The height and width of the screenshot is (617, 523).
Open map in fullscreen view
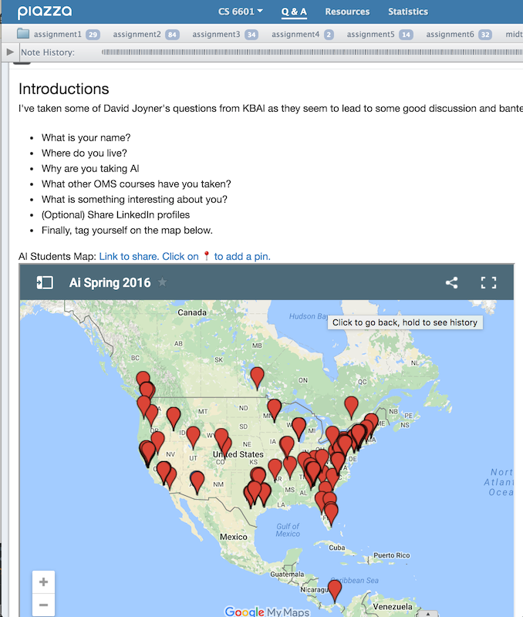488,282
